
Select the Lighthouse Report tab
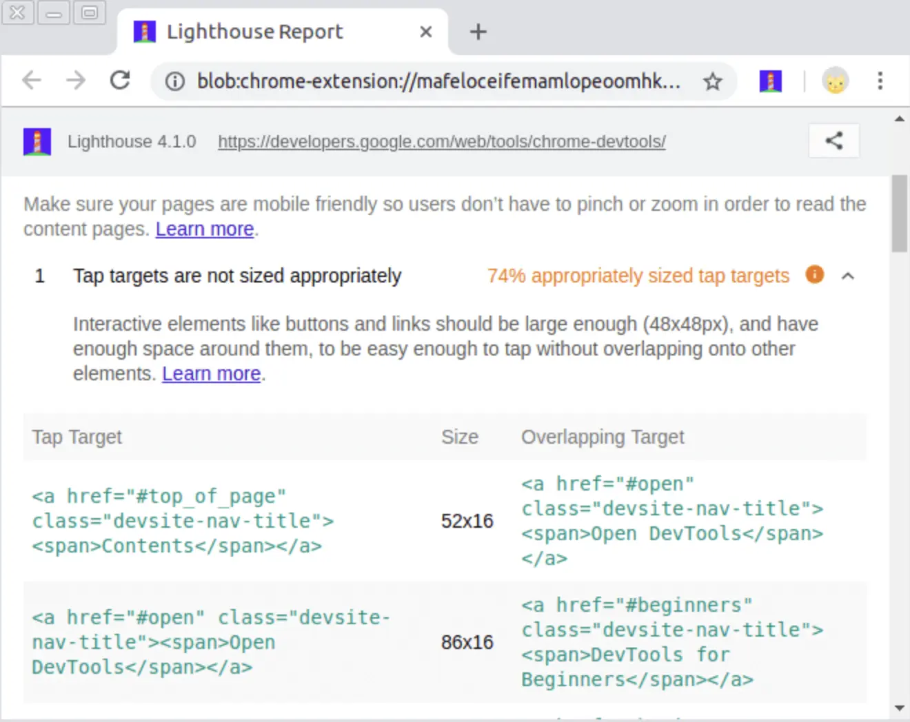tap(254, 32)
